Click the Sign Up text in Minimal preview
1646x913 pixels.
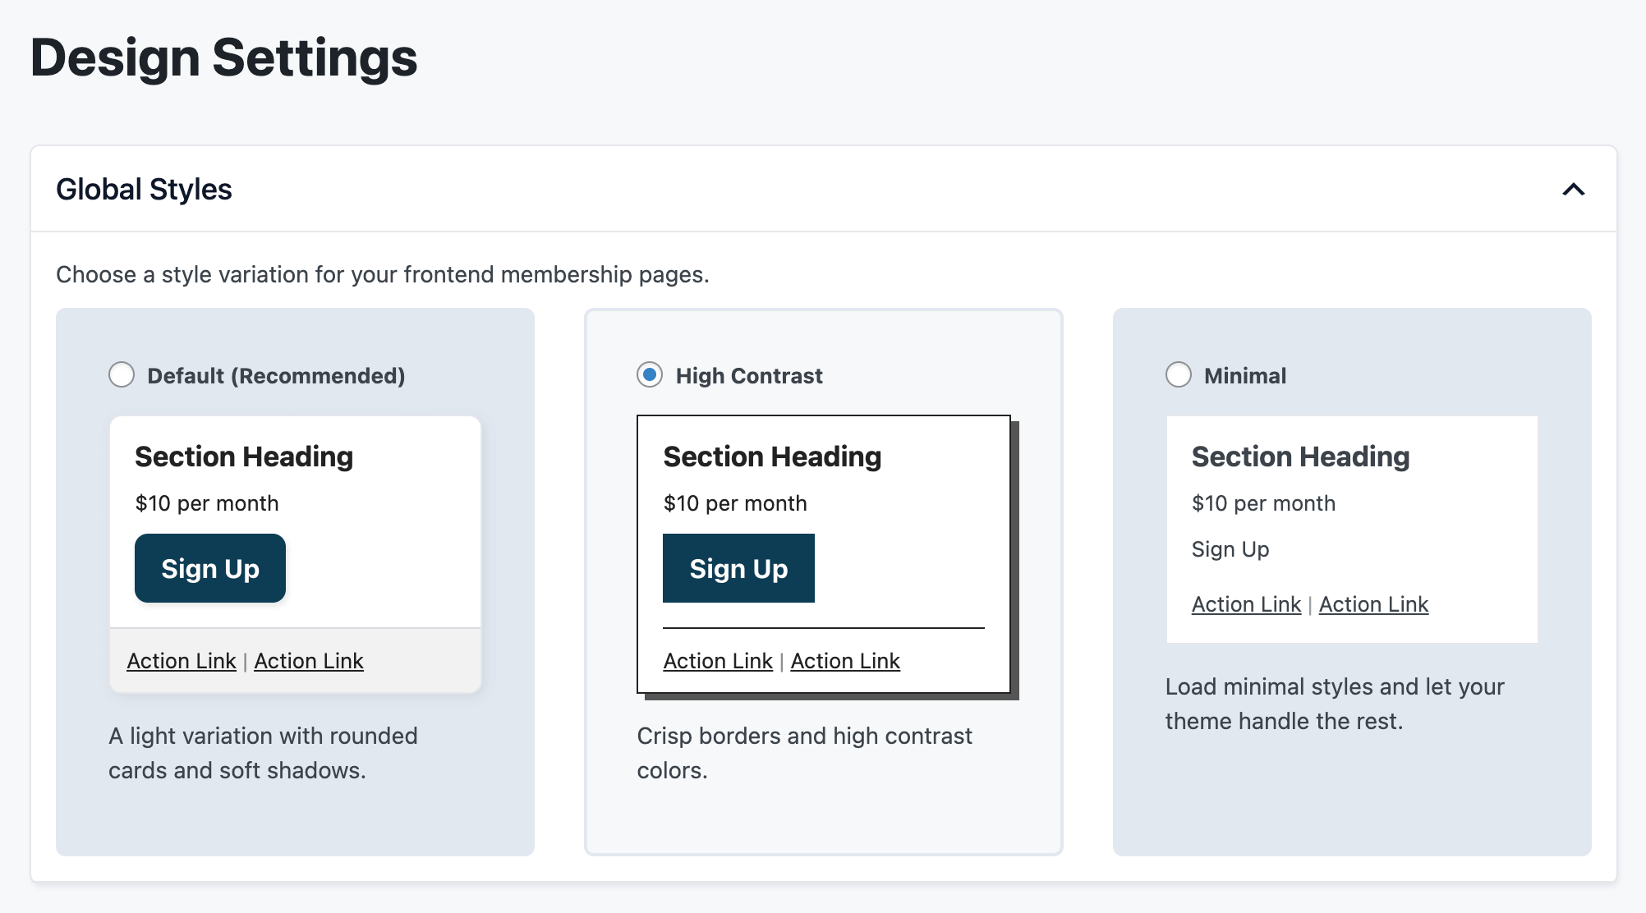click(1230, 549)
